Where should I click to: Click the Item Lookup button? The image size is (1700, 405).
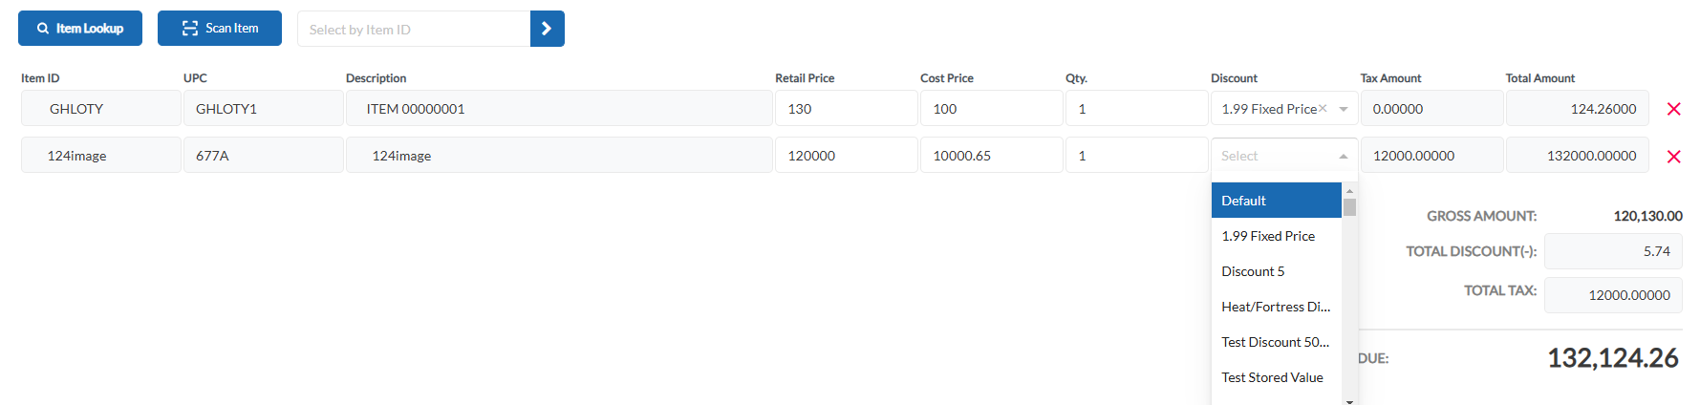click(x=80, y=29)
